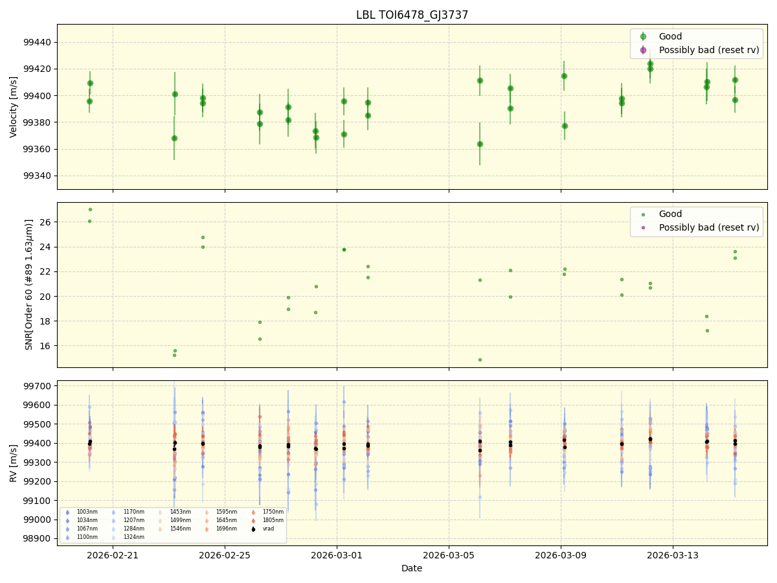Expand the 1696nm legend entry
This screenshot has width=777, height=583.
click(207, 528)
